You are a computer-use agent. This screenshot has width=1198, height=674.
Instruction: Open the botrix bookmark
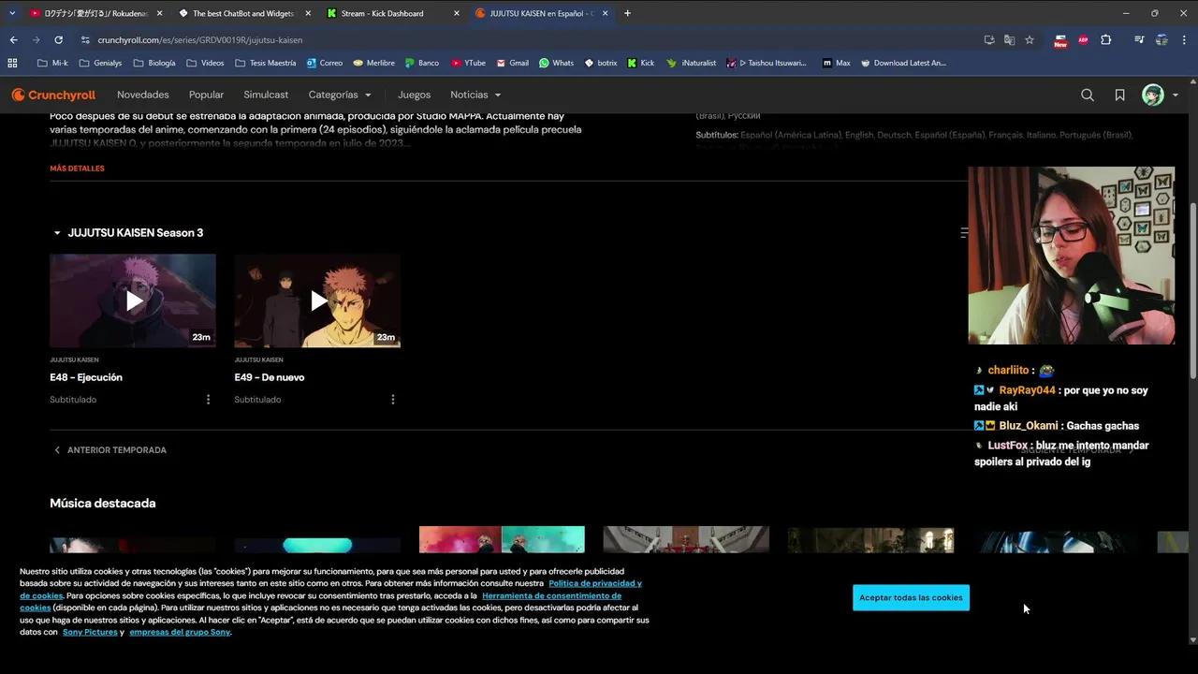click(601, 63)
